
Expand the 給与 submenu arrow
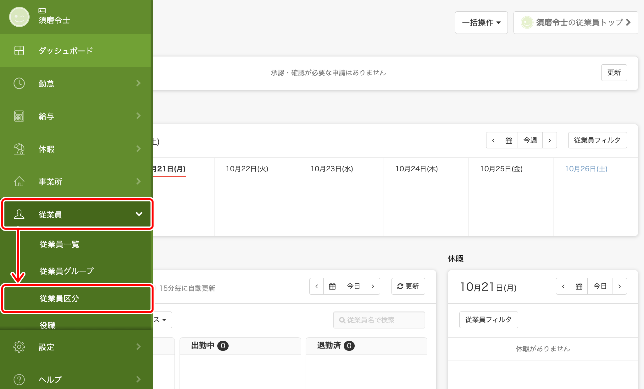tap(138, 116)
